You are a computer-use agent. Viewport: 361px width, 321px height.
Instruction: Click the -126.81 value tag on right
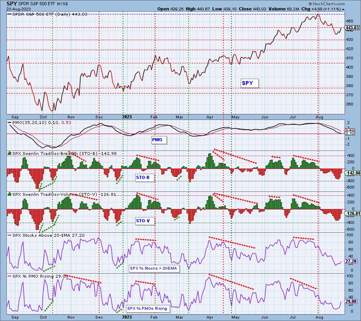pyautogui.click(x=352, y=214)
